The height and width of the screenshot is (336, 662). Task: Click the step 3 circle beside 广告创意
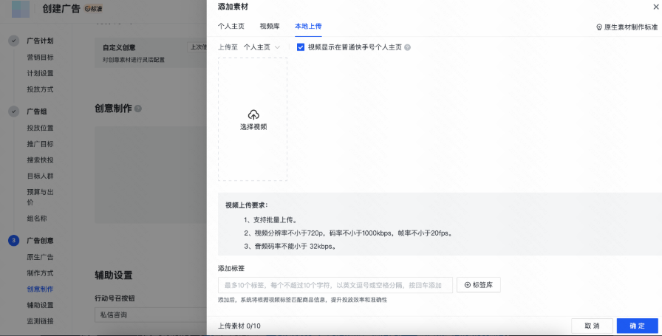pos(14,241)
